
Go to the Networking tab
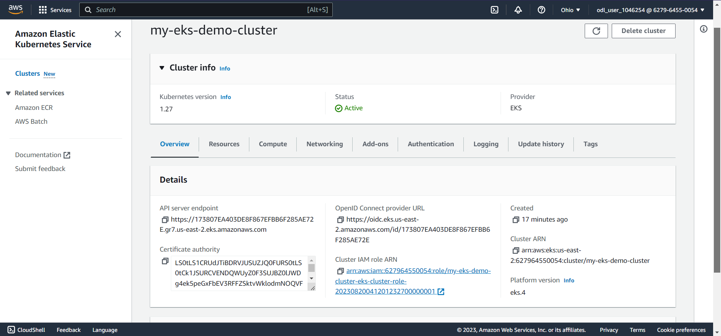tap(325, 144)
